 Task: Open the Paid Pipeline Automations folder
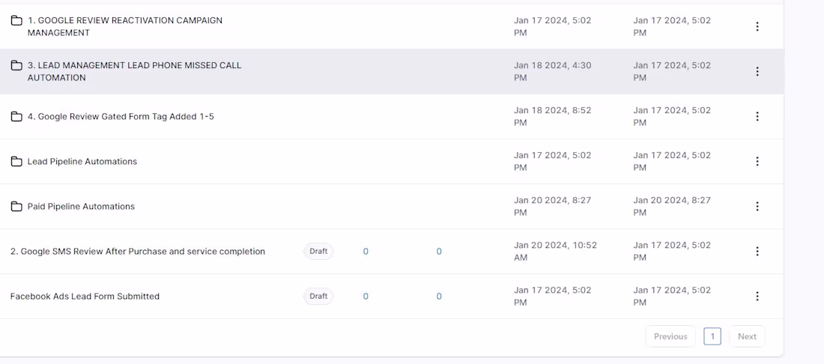[x=81, y=207]
